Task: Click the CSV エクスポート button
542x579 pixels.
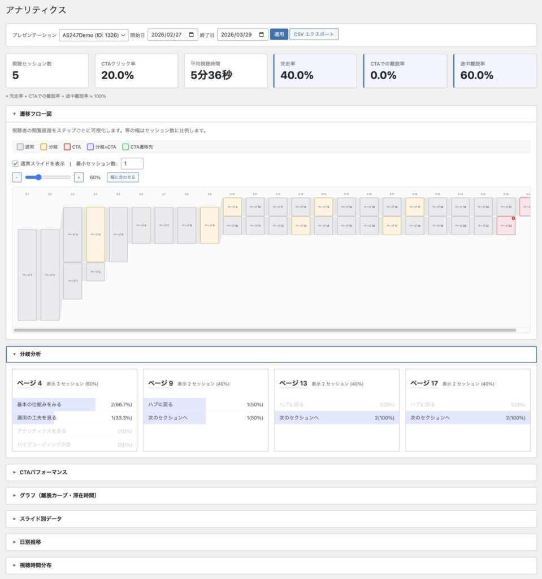Action: [x=314, y=34]
